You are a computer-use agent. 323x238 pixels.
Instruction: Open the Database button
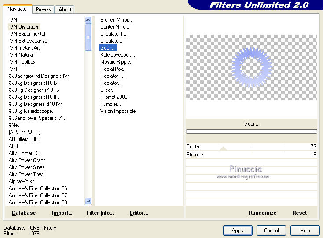24,213
